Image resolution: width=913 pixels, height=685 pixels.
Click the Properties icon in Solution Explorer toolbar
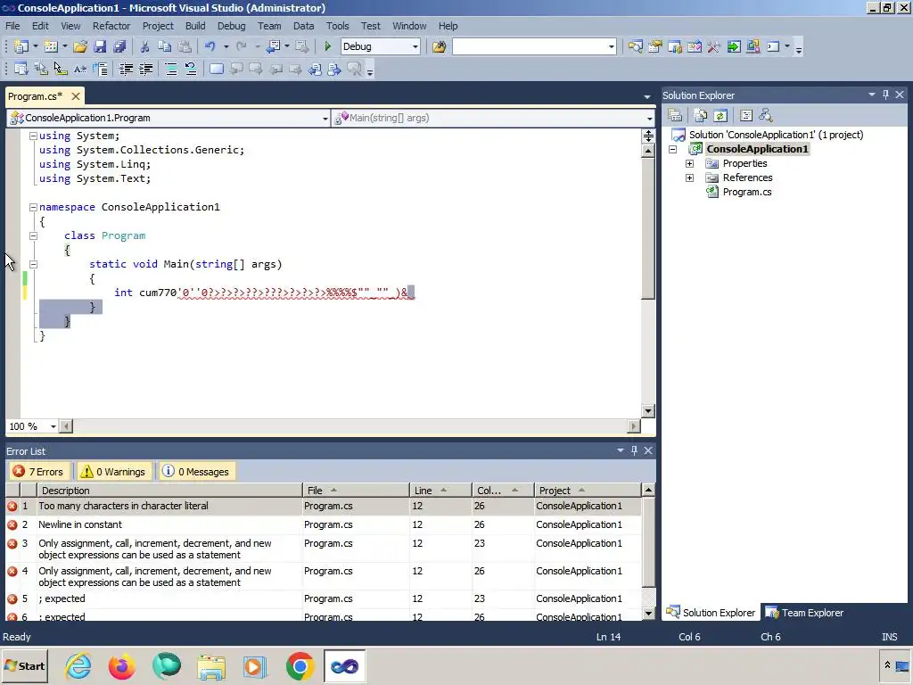click(x=675, y=115)
